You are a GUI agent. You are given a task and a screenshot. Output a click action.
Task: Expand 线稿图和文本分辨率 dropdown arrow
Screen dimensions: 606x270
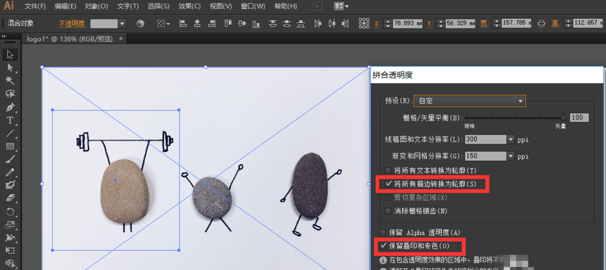point(511,140)
